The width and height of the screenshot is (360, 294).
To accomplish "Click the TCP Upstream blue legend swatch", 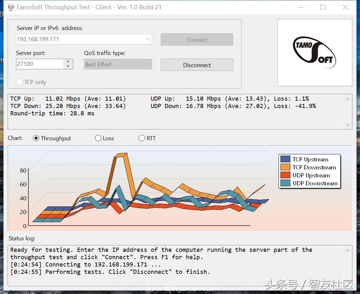I will 285,159.
